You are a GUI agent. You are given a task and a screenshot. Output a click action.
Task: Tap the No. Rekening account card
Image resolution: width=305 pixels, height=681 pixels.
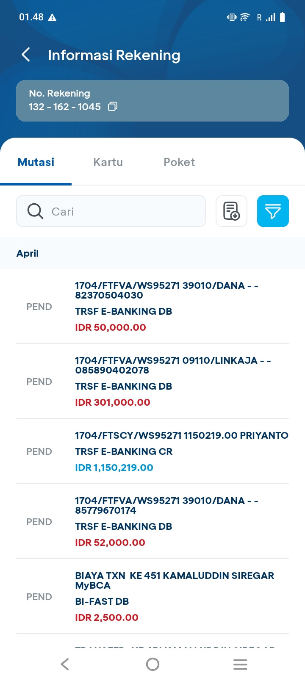click(x=152, y=101)
